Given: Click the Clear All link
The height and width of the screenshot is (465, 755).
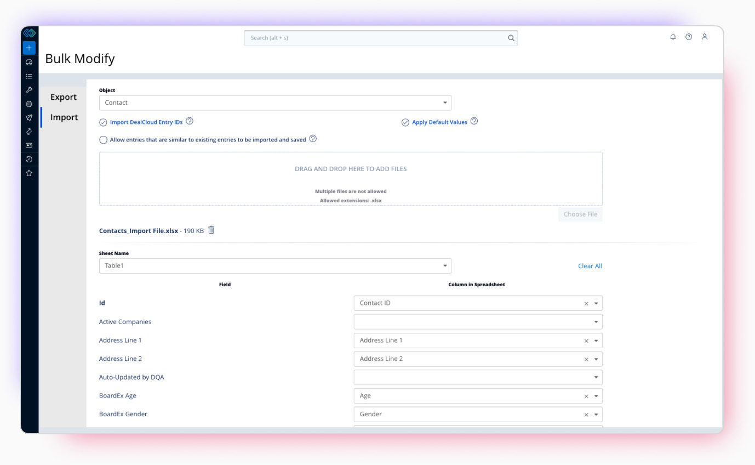Looking at the screenshot, I should click(x=590, y=266).
